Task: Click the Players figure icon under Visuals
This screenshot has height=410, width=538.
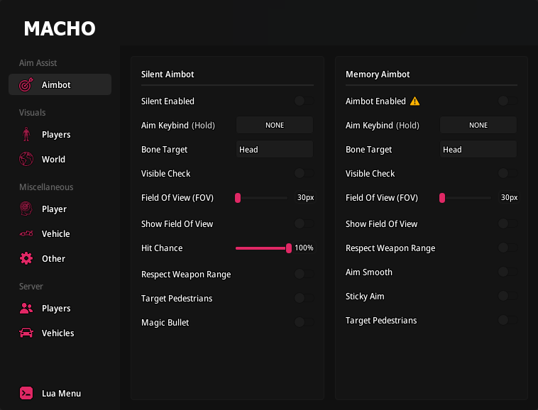Action: click(26, 135)
